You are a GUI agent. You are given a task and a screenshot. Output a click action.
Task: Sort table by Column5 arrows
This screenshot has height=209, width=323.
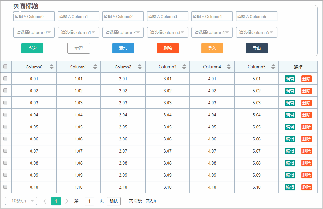(x=273, y=67)
